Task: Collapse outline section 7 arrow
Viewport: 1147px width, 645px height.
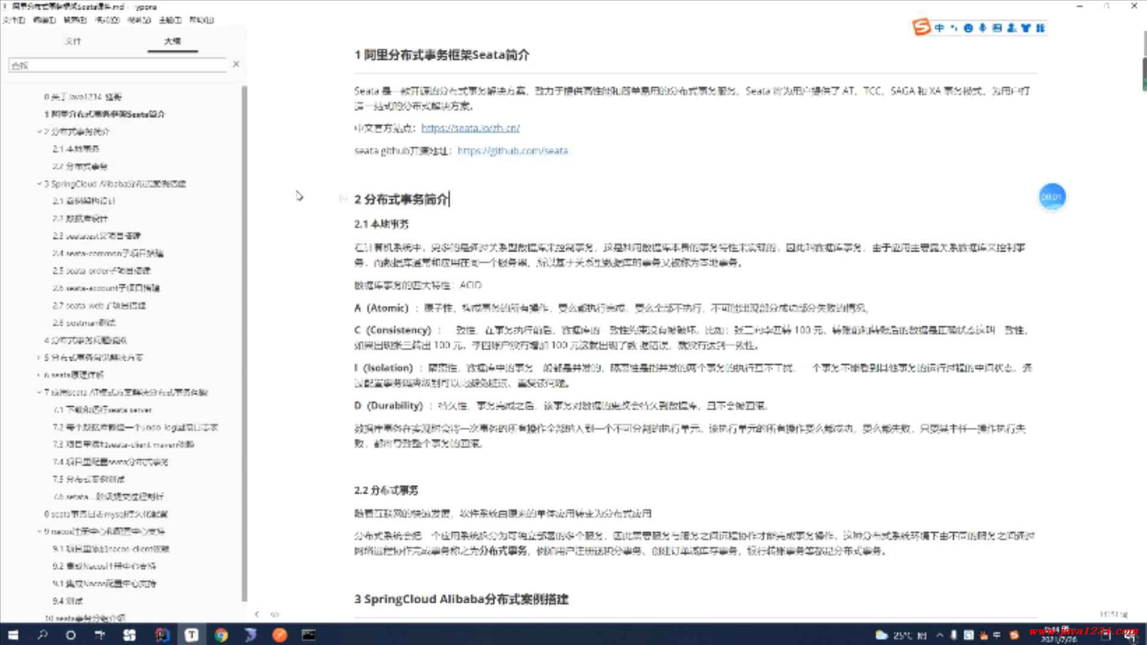Action: (39, 392)
